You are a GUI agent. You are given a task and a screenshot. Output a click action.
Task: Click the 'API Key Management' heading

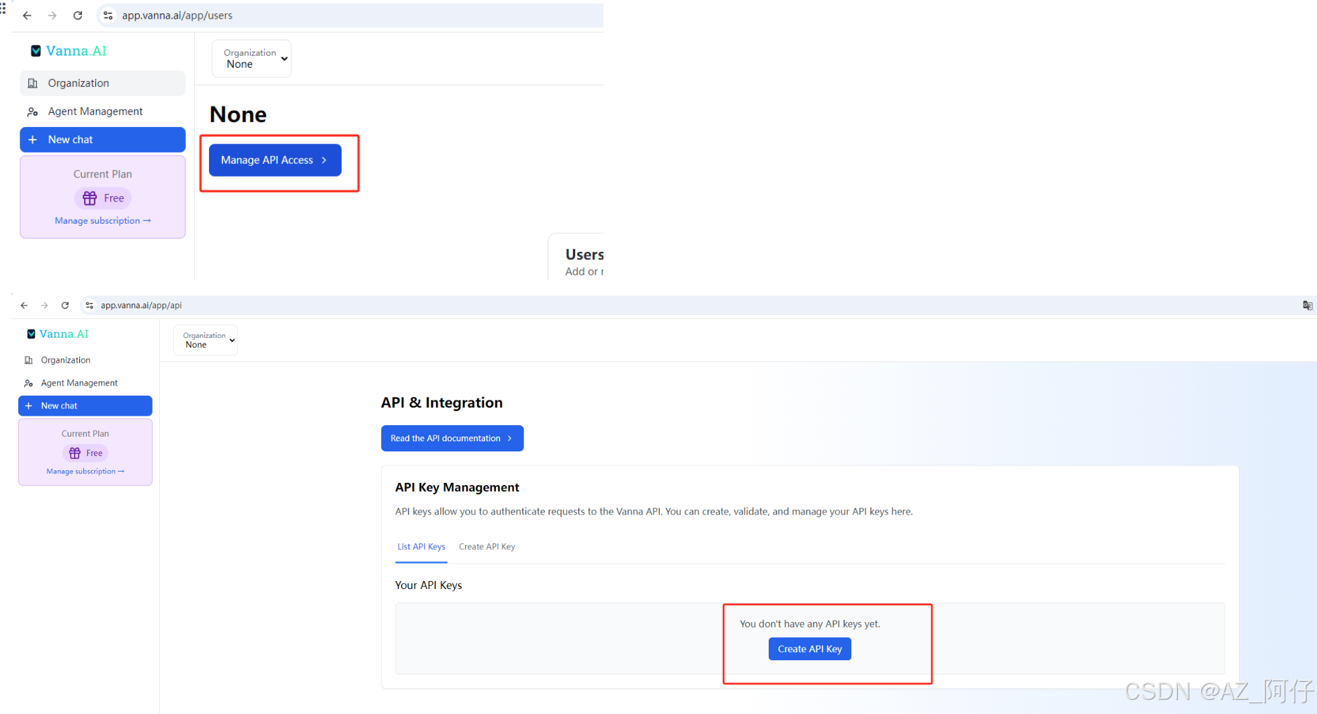(457, 488)
